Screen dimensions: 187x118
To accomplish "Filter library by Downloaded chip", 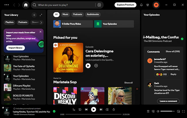I will click(35, 22).
